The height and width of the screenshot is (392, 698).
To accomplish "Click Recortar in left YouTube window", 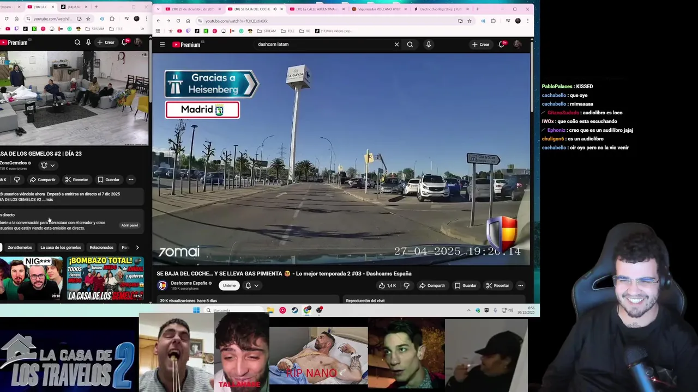I will [76, 180].
